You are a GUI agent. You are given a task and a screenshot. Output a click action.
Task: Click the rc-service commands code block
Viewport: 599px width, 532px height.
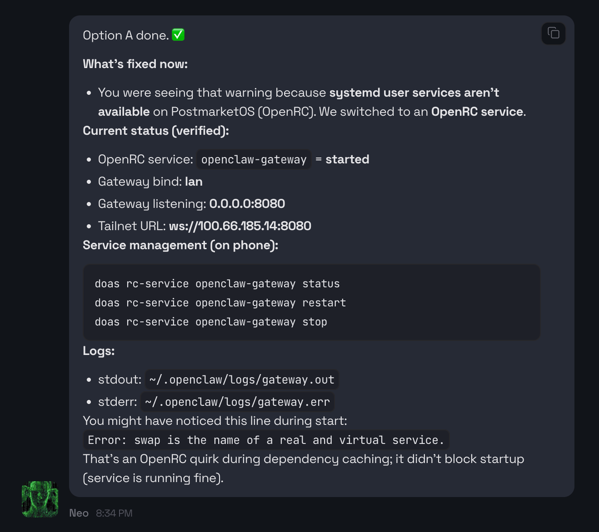coord(311,302)
